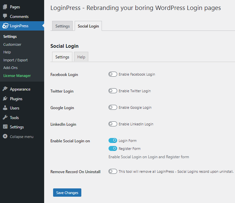Viewport: 235px width, 203px height.
Task: Open Appearance menu item
Action: coord(22,89)
